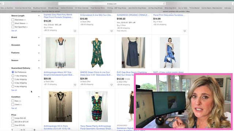
Task: Collapse the Guaranteed Delivery filter section
Action: (39, 68)
